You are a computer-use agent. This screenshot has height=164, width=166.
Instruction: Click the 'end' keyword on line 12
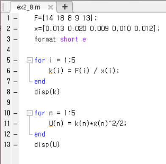pyautogui.click(x=40, y=134)
